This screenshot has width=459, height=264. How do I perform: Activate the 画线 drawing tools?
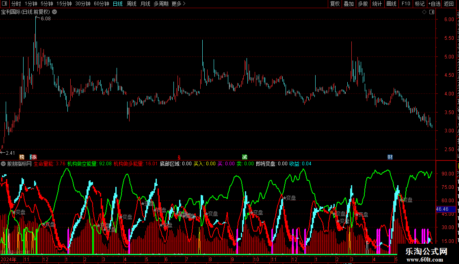coord(392,4)
